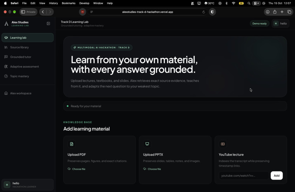Click the Upload PDF card title
Image resolution: width=295 pixels, height=192 pixels.
click(76, 155)
